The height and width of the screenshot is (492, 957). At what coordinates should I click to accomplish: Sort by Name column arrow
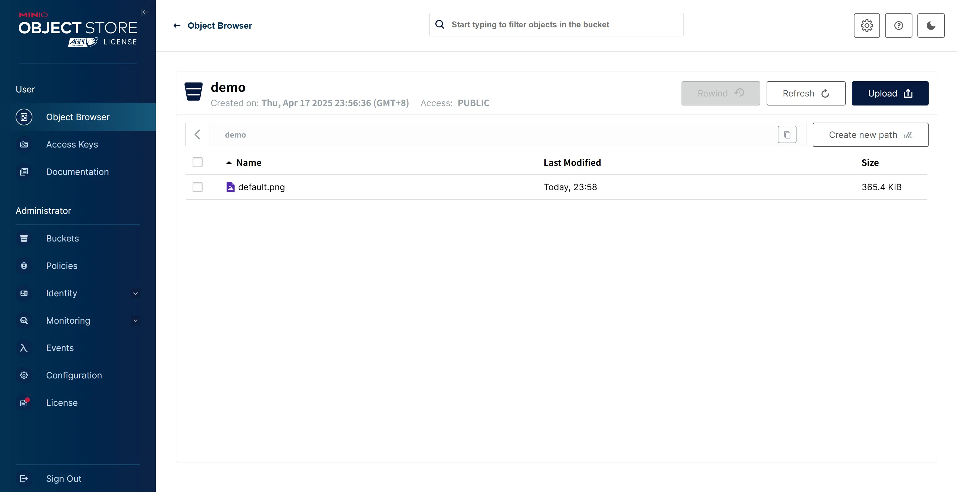point(229,163)
